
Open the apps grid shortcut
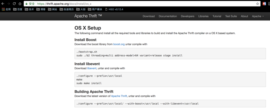click(x=6, y=9)
